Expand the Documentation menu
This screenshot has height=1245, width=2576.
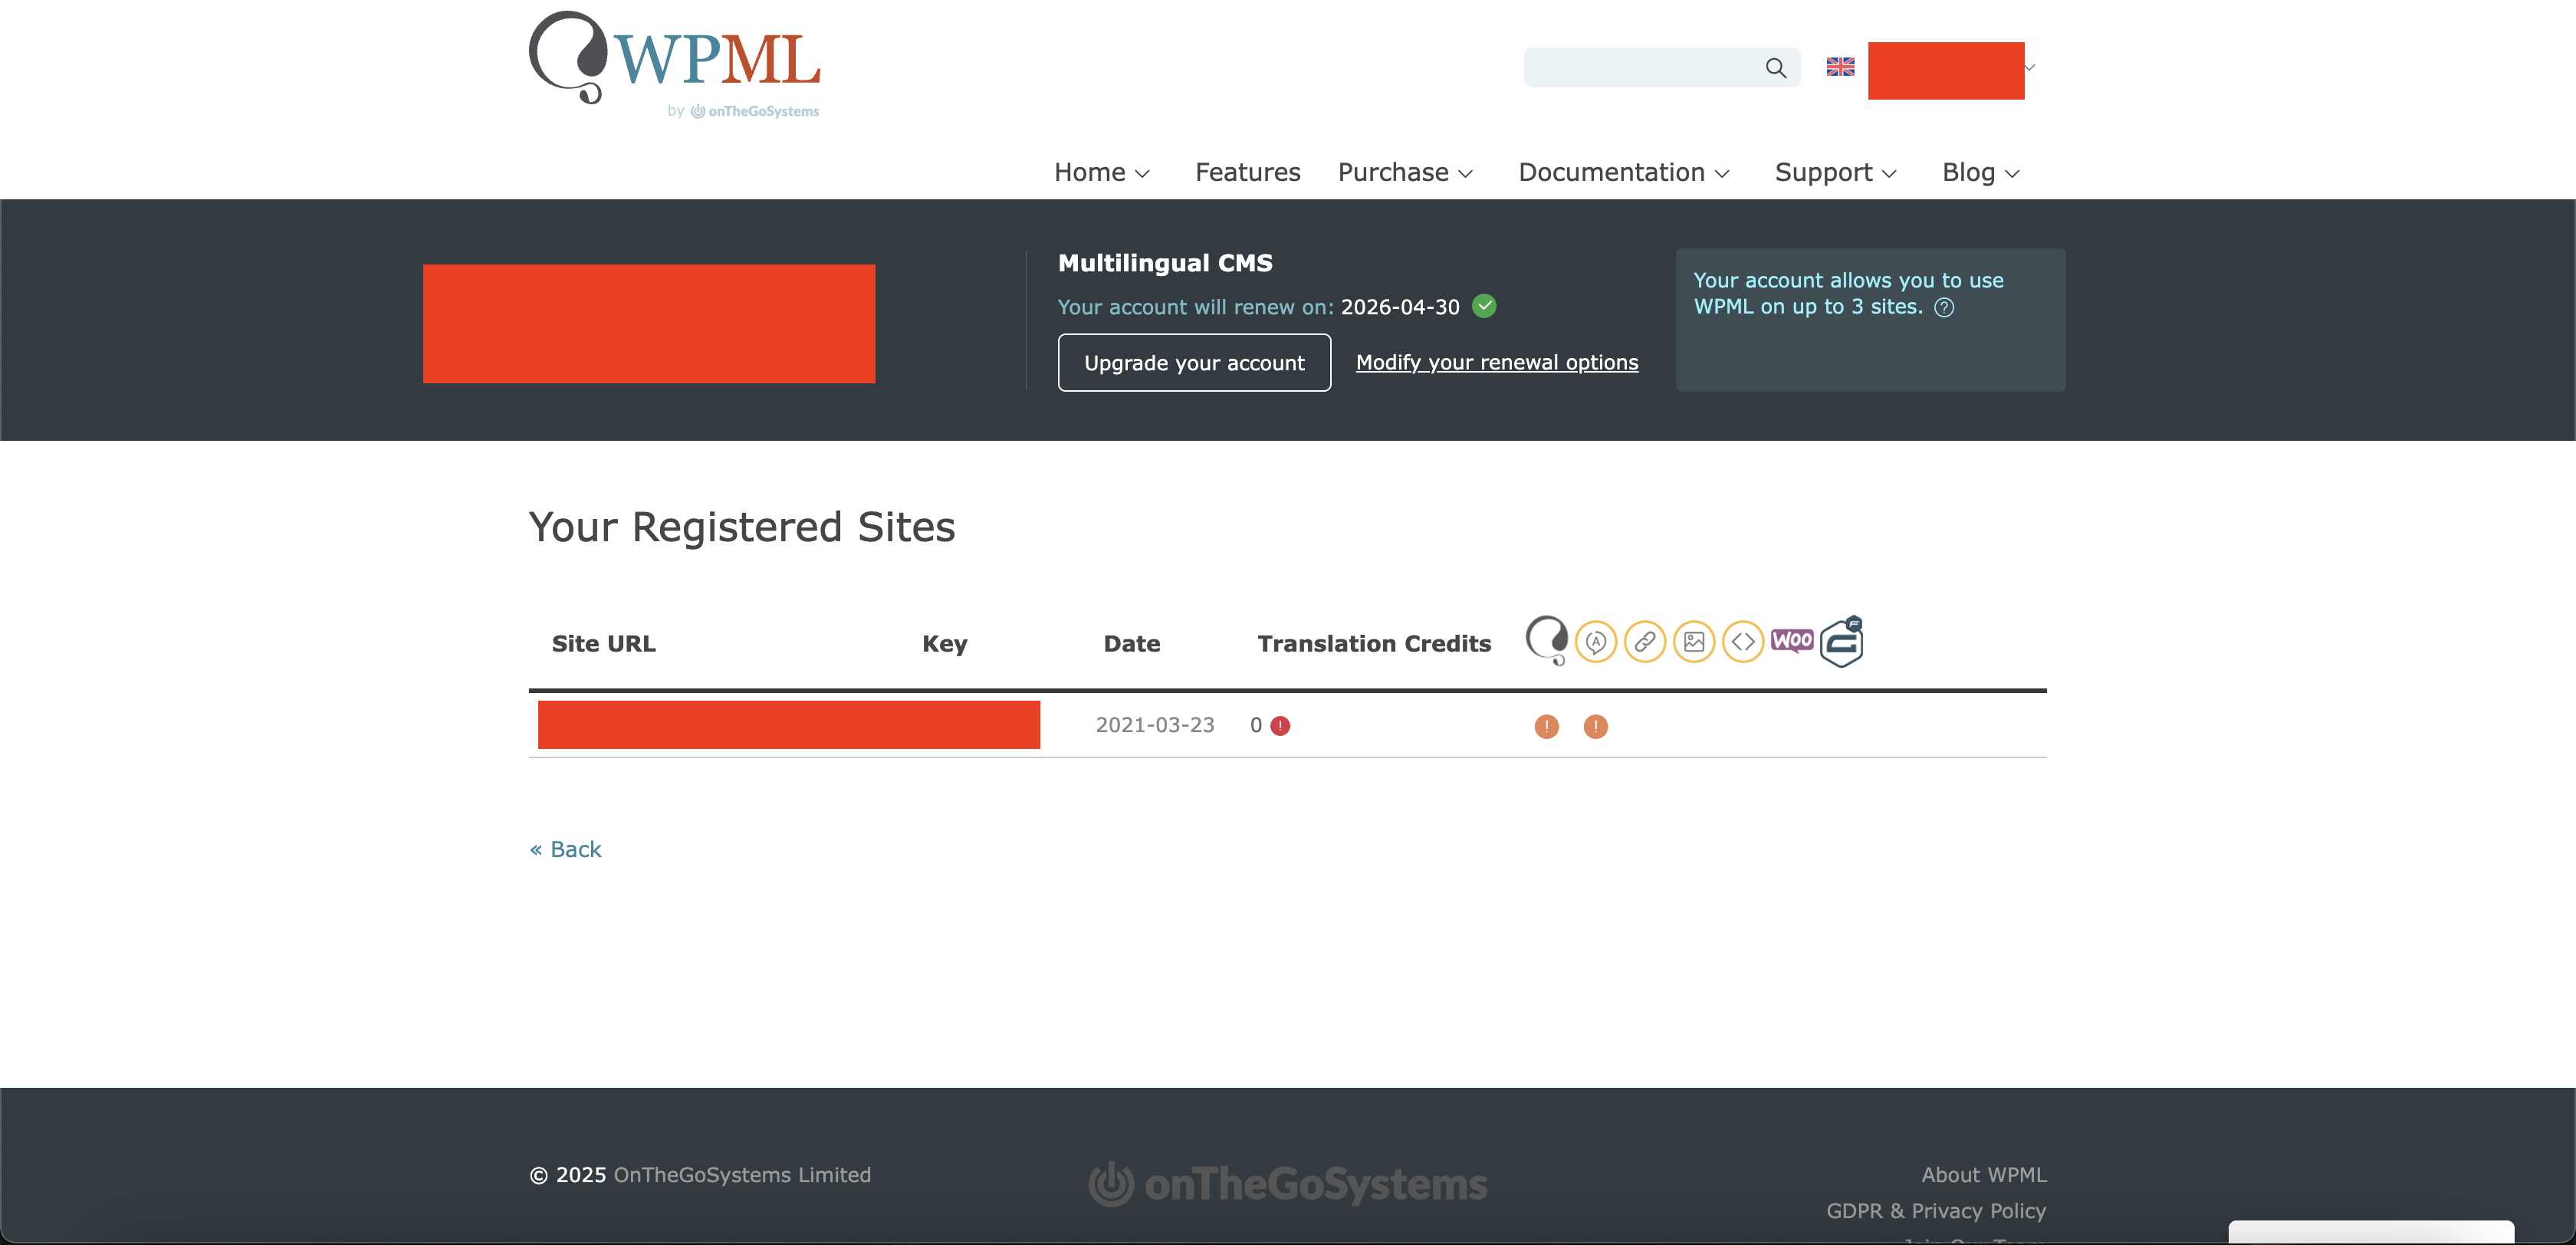1624,172
